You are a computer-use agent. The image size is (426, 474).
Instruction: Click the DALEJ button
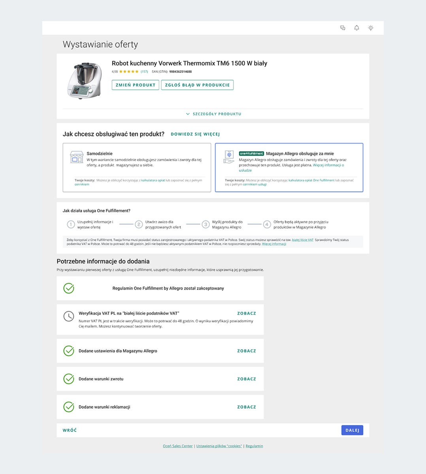(x=352, y=430)
